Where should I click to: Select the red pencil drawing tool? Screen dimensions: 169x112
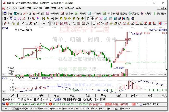point(5,23)
